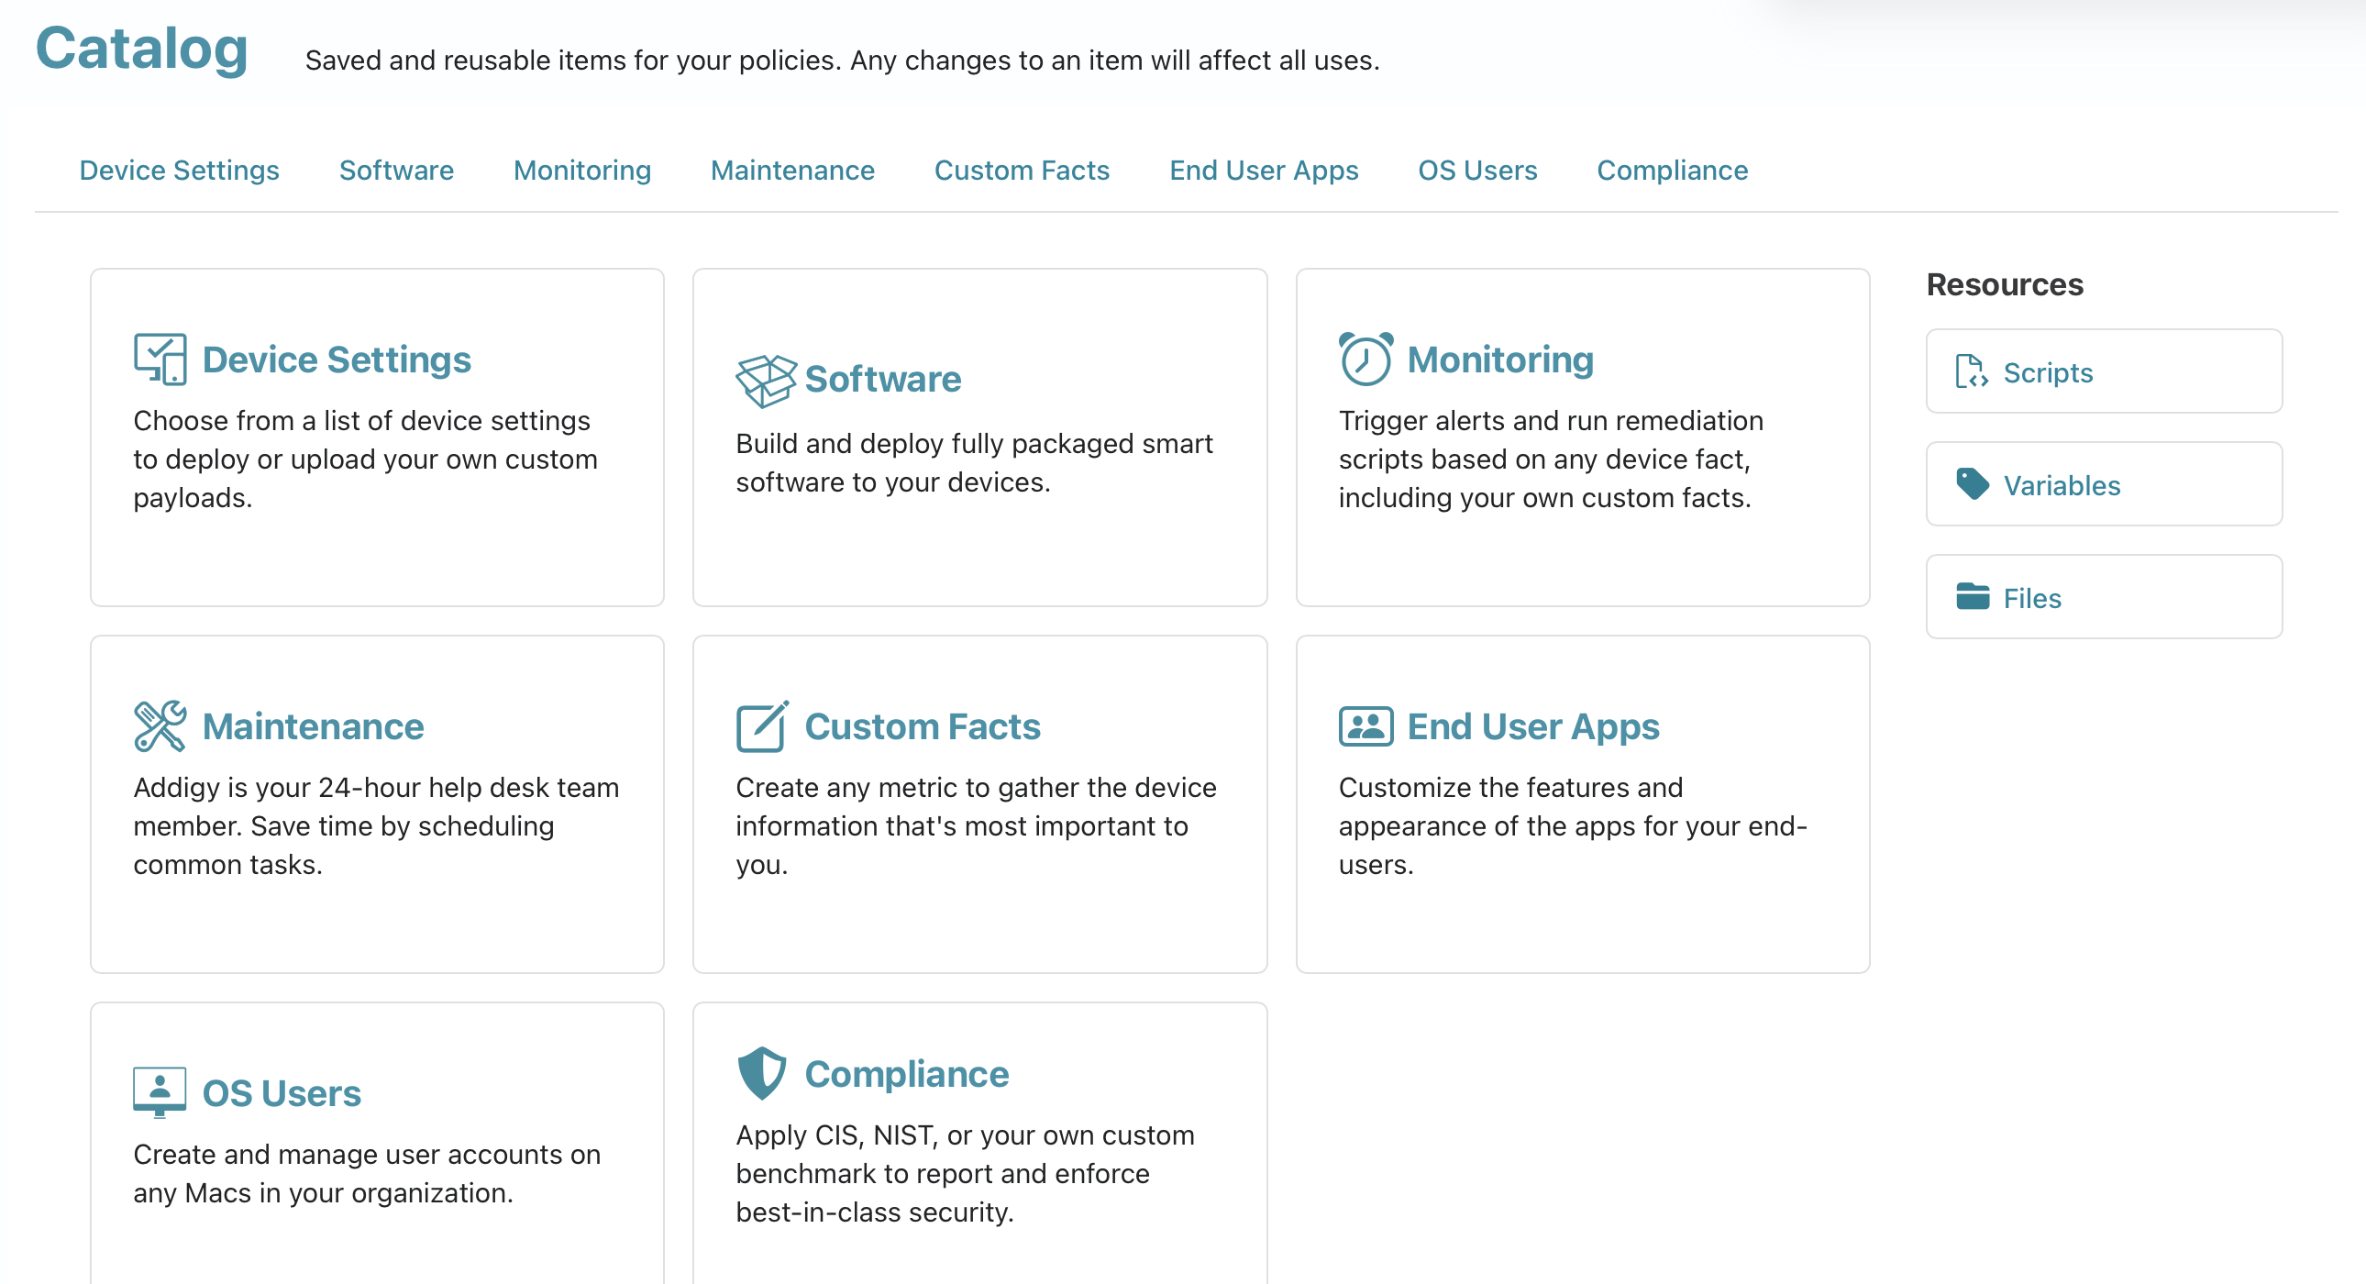The width and height of the screenshot is (2366, 1284).
Task: Click the Maintenance card description text
Action: click(377, 825)
